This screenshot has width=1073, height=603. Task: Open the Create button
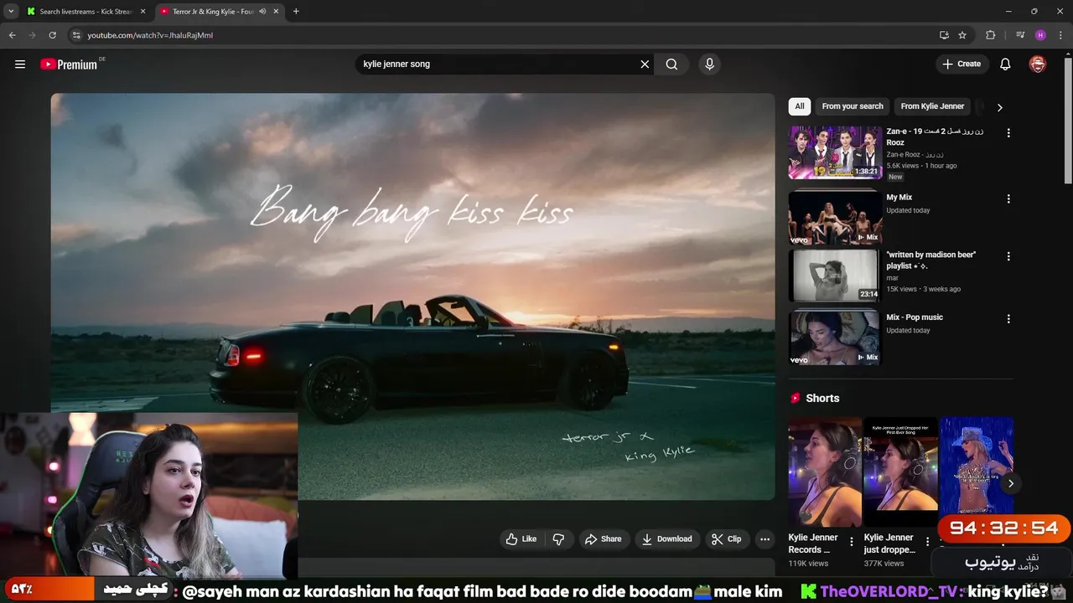tap(961, 64)
